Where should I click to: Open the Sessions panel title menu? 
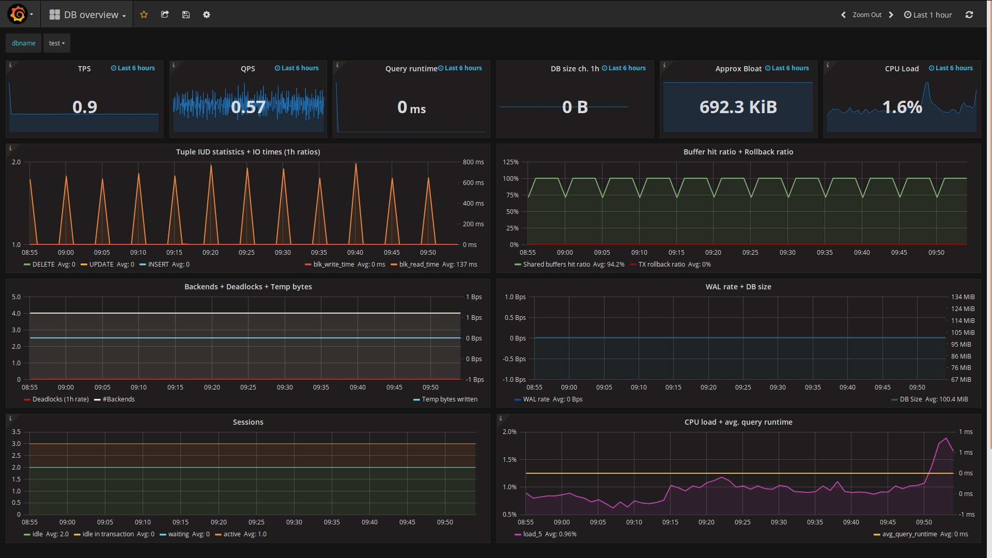(248, 422)
